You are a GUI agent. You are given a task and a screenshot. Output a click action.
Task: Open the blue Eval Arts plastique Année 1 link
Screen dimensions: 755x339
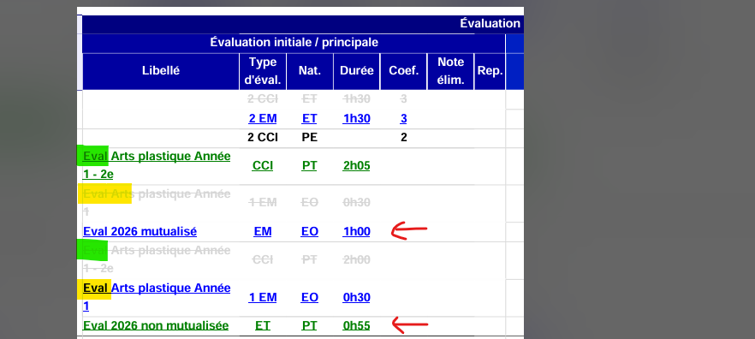[157, 297]
